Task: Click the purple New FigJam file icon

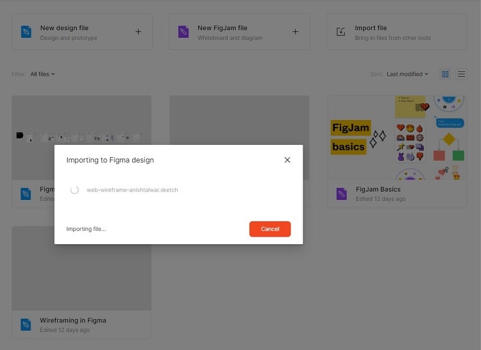Action: point(183,32)
